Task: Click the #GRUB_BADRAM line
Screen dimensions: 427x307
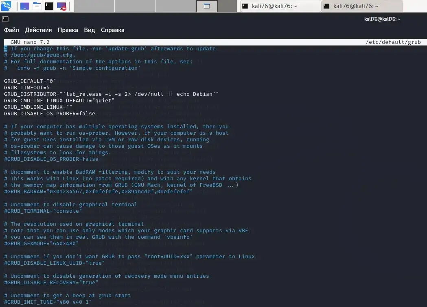Action: coord(99,192)
